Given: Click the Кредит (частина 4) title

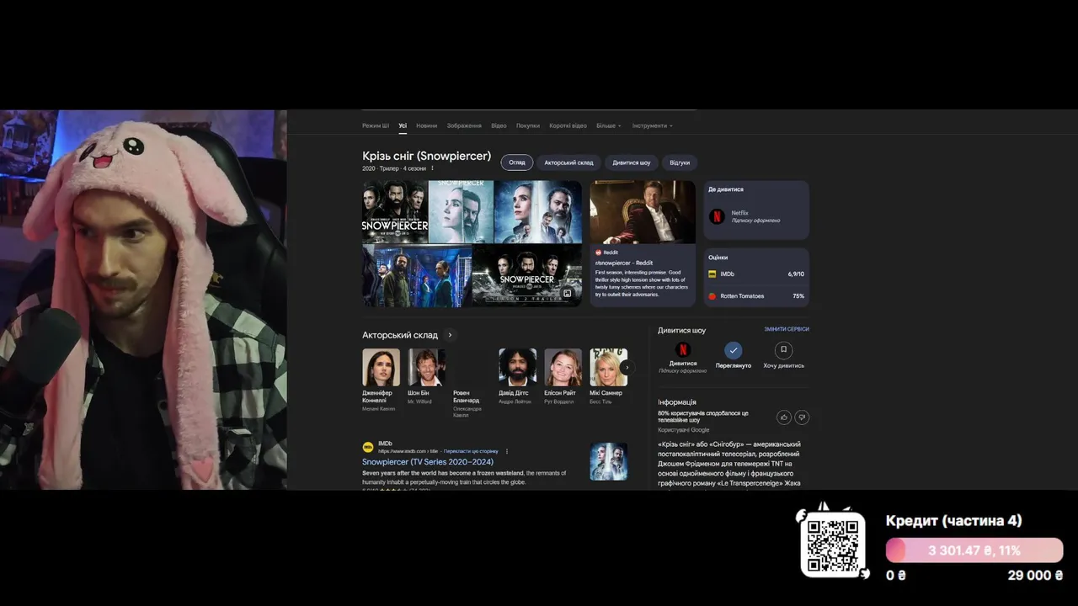Looking at the screenshot, I should pos(953,521).
